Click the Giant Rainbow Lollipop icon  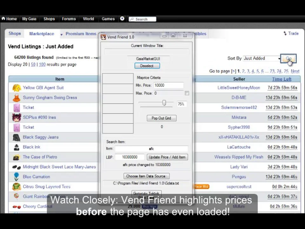(17, 196)
